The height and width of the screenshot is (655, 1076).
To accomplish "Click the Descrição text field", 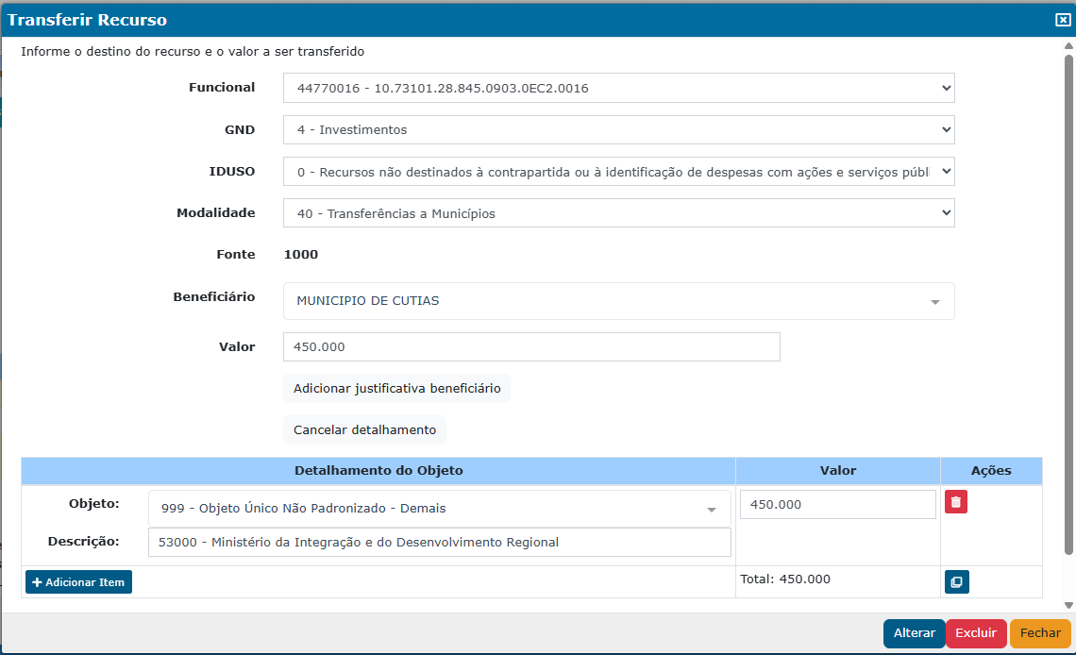I will coord(439,543).
